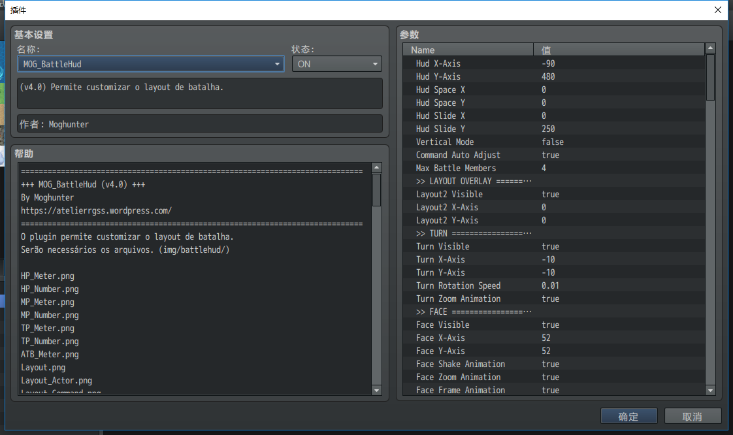Select the Turn Rotation Speed parameter
The image size is (733, 435).
pos(554,286)
